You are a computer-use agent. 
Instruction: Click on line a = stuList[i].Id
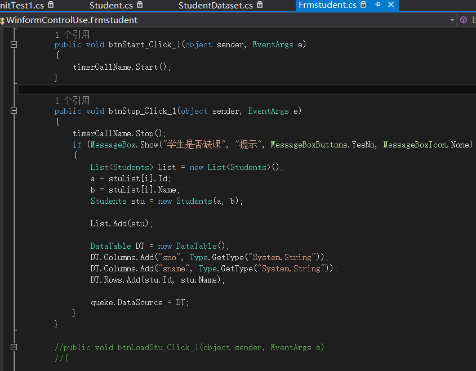[131, 178]
